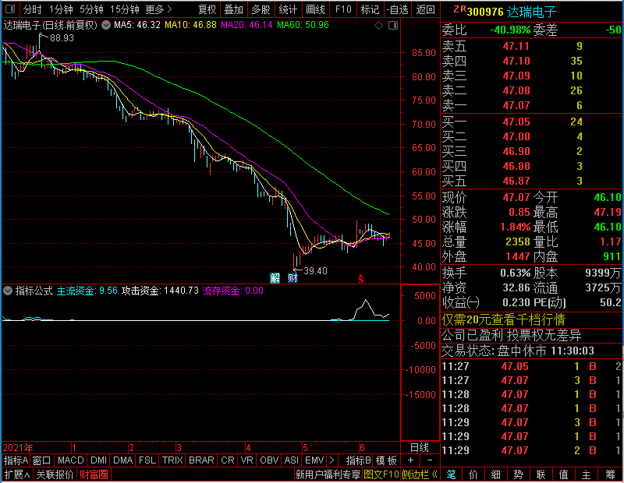
Task: Select the ASI indicator
Action: point(291,460)
